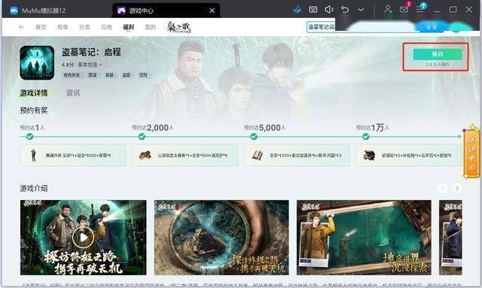Image resolution: width=482 pixels, height=288 pixels.
Task: Open the user account icon
Action: [388, 10]
